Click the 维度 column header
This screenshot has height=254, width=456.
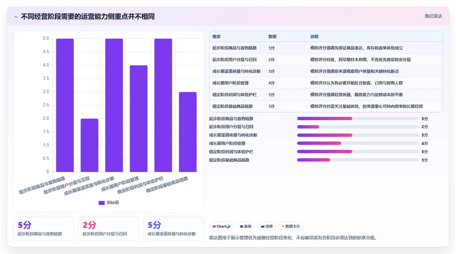(216, 37)
